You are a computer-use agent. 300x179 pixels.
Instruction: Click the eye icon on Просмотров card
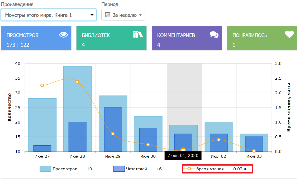64,35
